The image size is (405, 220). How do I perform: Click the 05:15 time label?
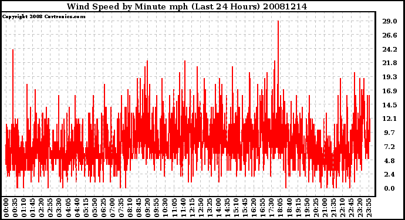(x=86, y=208)
